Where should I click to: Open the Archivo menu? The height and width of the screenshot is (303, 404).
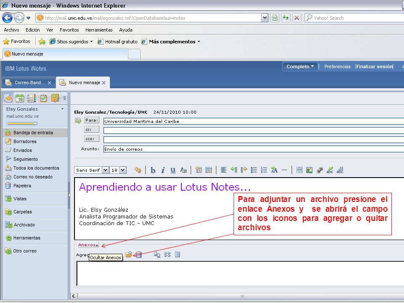pyautogui.click(x=12, y=30)
